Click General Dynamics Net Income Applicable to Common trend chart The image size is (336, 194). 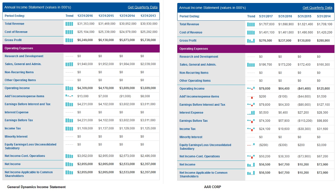[x=69, y=172]
